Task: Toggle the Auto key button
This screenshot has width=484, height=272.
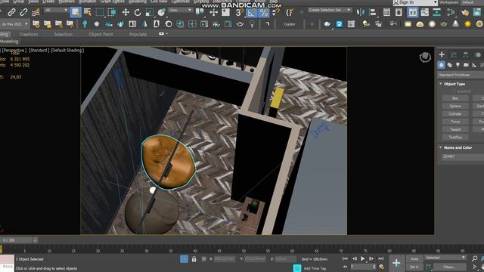Action: tap(414, 258)
